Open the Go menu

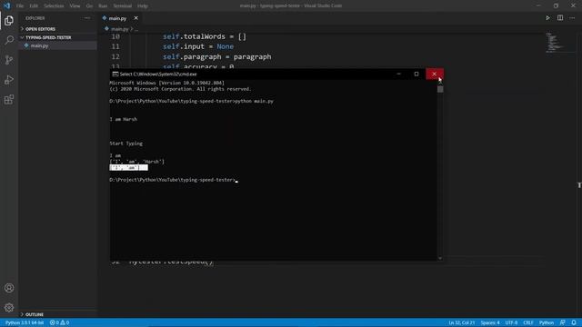pyautogui.click(x=89, y=6)
